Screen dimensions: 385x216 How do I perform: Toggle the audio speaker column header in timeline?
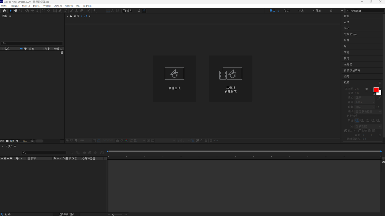5,159
